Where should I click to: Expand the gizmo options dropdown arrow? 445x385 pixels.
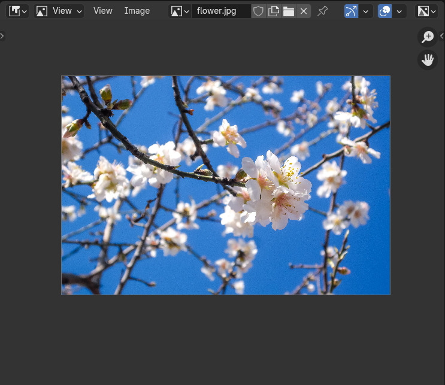[365, 11]
